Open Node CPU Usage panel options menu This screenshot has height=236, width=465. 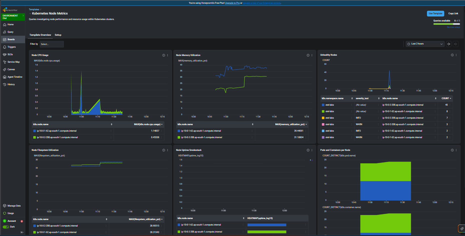(168, 55)
